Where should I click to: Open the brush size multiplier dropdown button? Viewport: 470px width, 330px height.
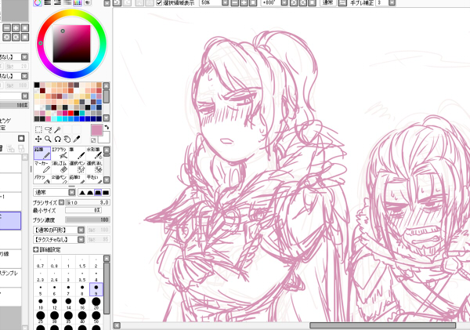pyautogui.click(x=61, y=202)
